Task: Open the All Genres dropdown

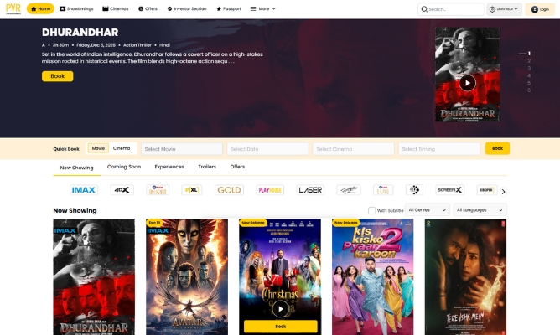Action: tap(428, 210)
